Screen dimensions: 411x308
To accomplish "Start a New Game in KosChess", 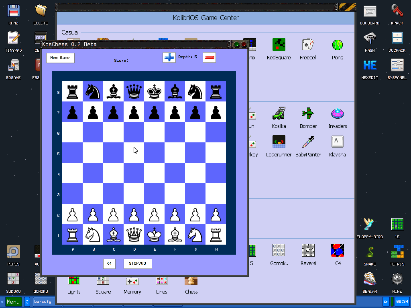I will click(x=61, y=58).
